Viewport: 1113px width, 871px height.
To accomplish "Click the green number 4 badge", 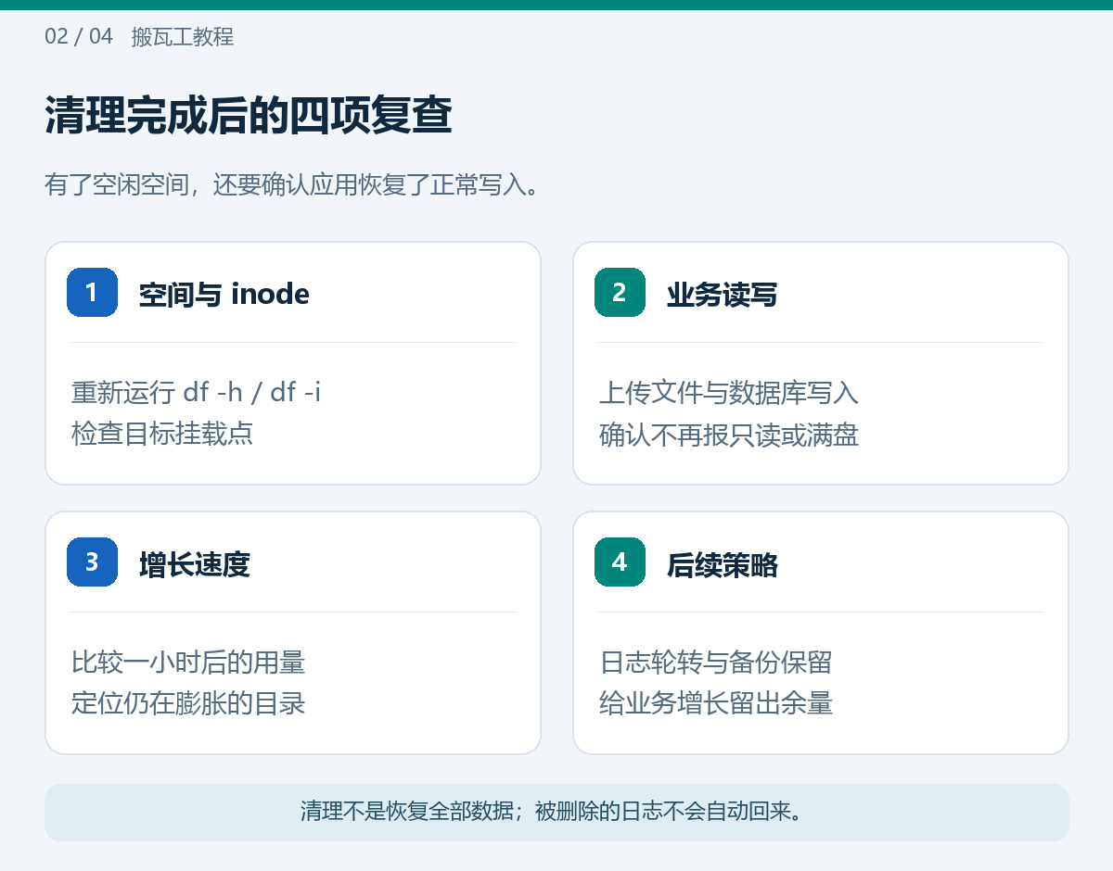I will tap(620, 562).
